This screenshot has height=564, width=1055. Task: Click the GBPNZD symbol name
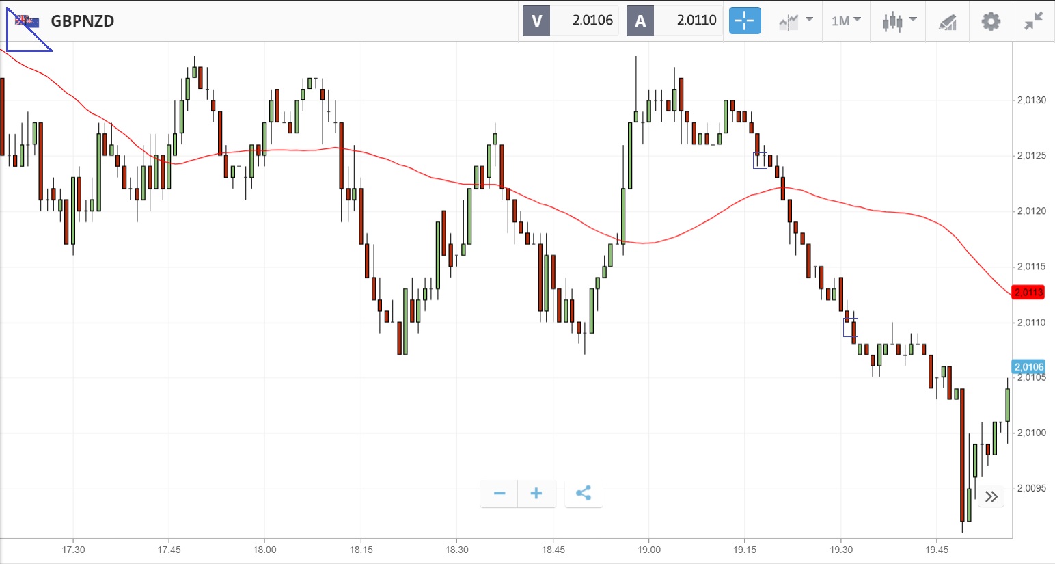(83, 21)
